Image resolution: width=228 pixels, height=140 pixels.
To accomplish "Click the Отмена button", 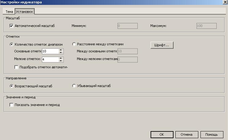I will pyautogui.click(x=187, y=134).
